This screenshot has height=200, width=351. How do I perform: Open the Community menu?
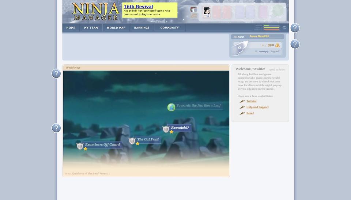click(170, 28)
